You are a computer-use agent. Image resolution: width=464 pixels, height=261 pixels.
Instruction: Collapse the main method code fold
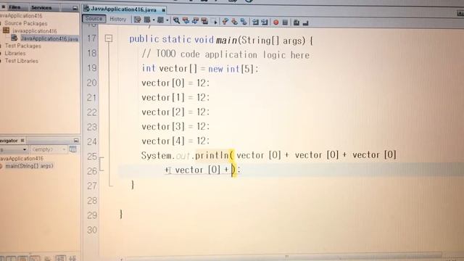(x=109, y=38)
